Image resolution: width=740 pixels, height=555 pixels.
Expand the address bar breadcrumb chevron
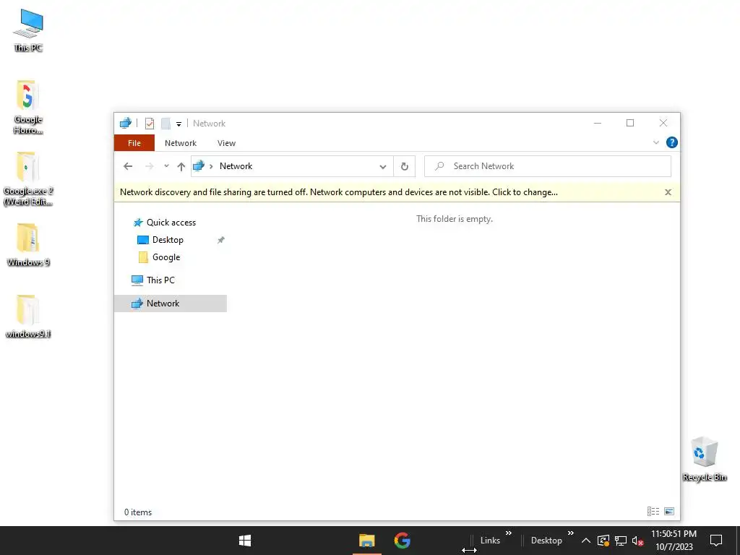[211, 166]
